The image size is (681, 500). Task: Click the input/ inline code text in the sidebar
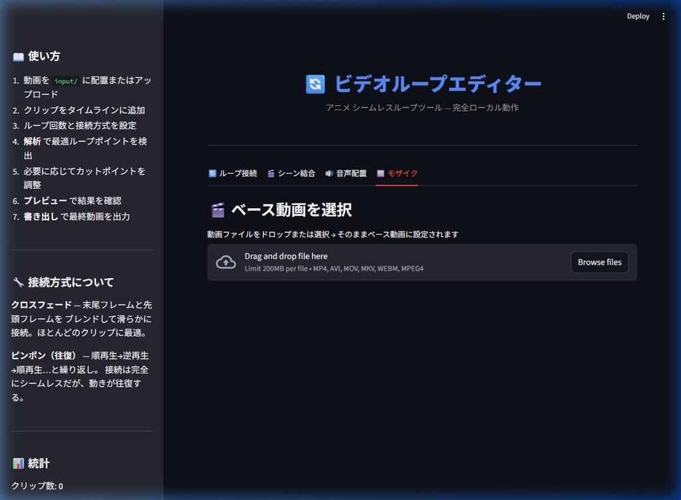[x=65, y=80]
